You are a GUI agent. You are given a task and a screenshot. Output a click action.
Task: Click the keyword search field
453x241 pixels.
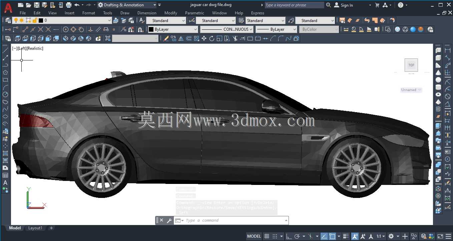click(x=294, y=5)
